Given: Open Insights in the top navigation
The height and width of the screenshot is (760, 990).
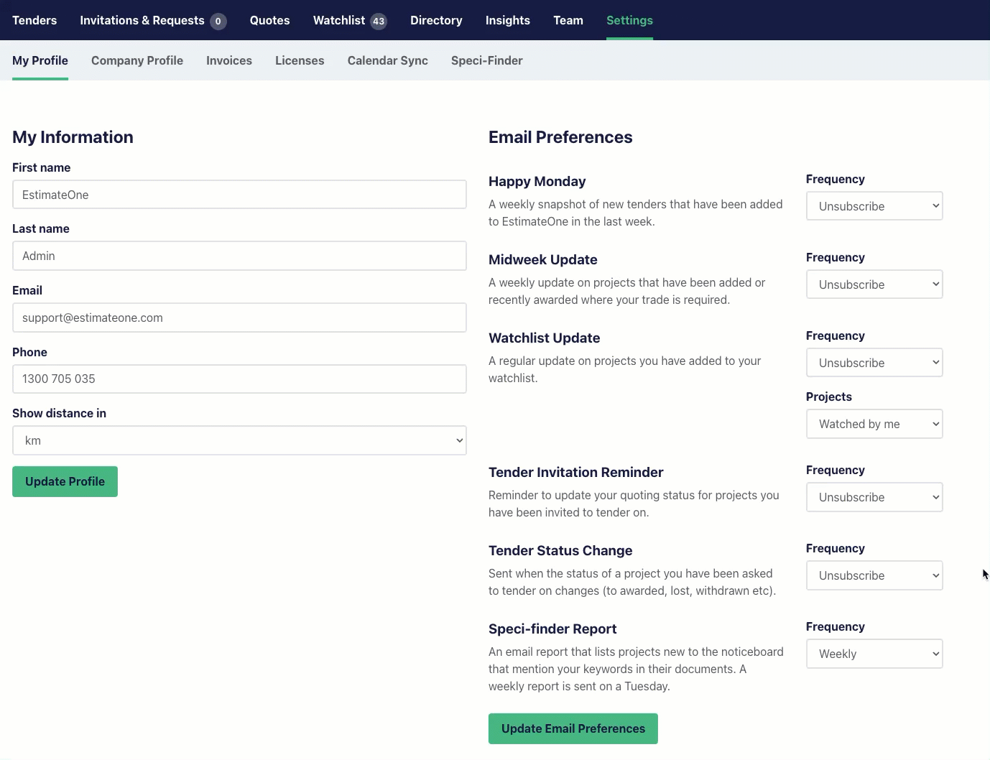Looking at the screenshot, I should pos(508,20).
